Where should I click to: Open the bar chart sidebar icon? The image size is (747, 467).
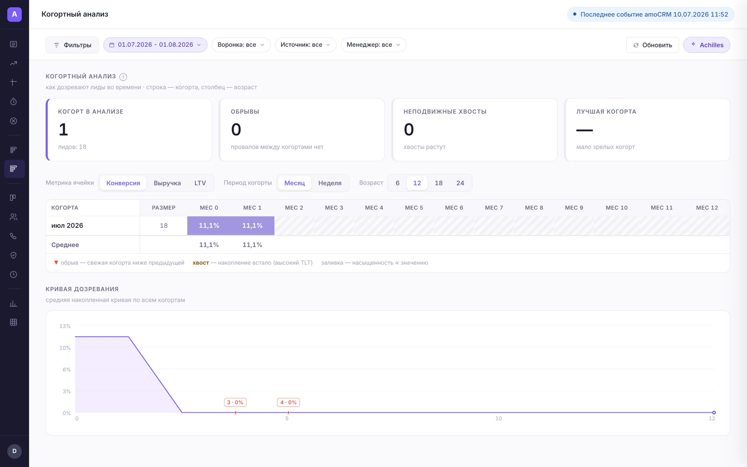click(13, 304)
